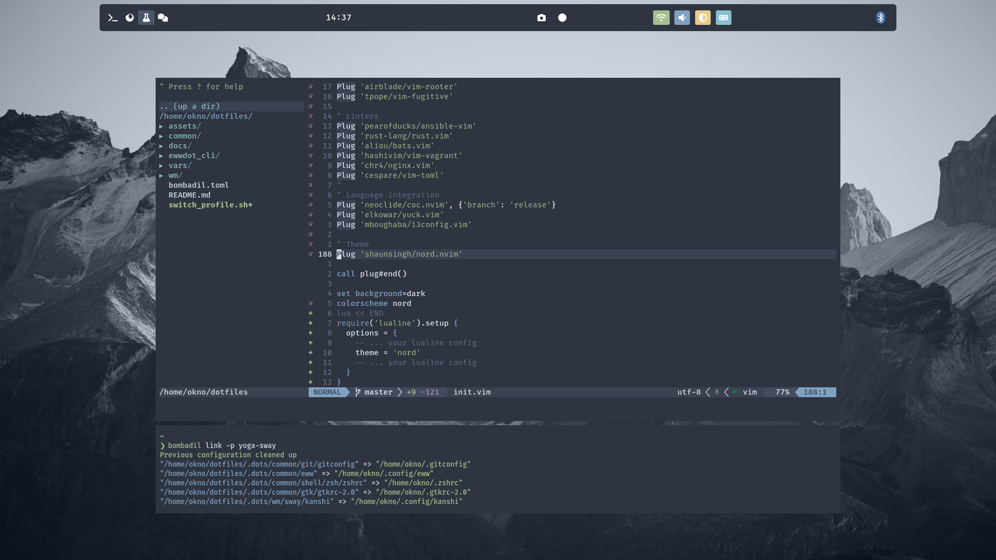The height and width of the screenshot is (560, 996).
Task: Click the '/home/okno/.zshrc' path in the terminal output
Action: click(x=423, y=483)
